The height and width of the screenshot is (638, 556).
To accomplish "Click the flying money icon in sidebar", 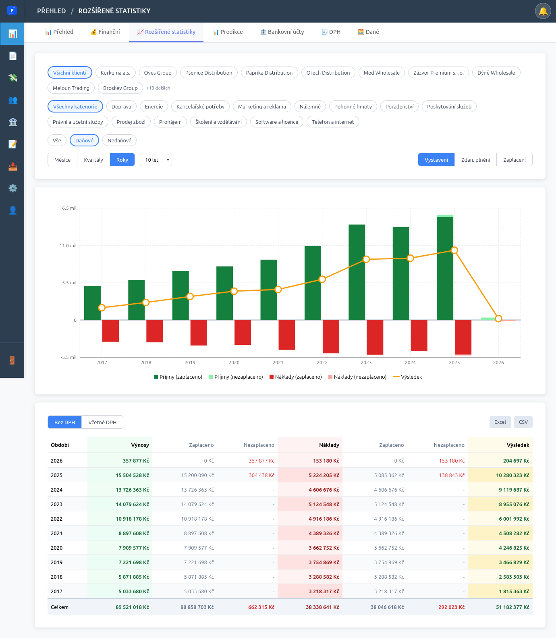I will 12,78.
